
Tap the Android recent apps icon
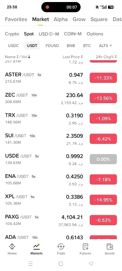coord(30,263)
